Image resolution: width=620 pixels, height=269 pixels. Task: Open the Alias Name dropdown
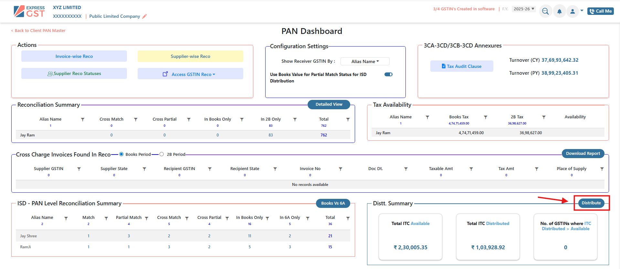365,61
